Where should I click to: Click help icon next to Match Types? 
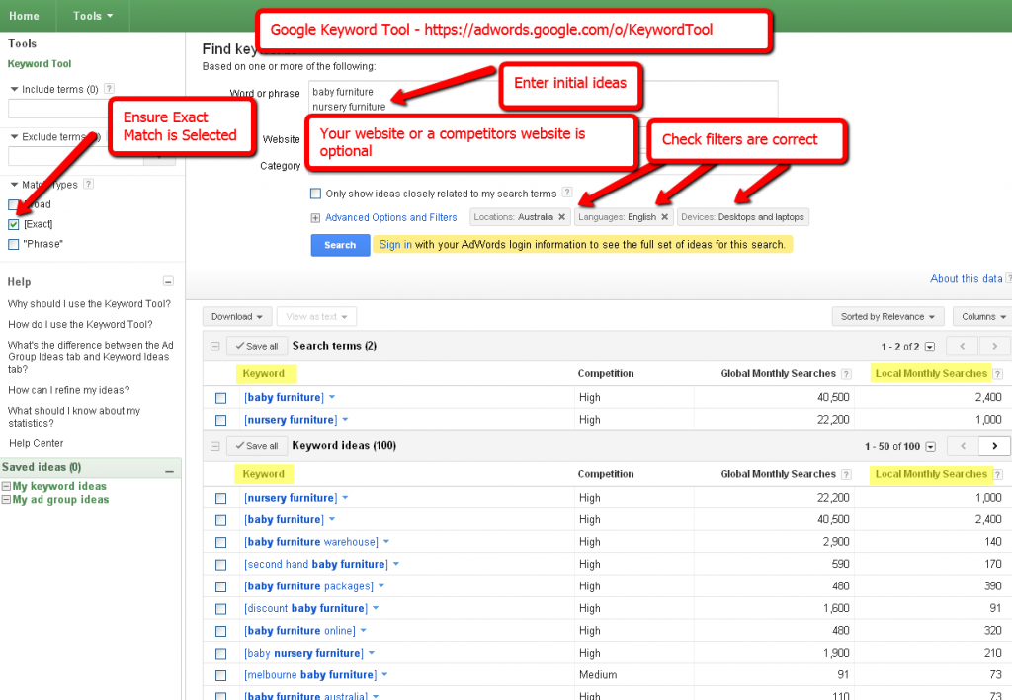89,185
